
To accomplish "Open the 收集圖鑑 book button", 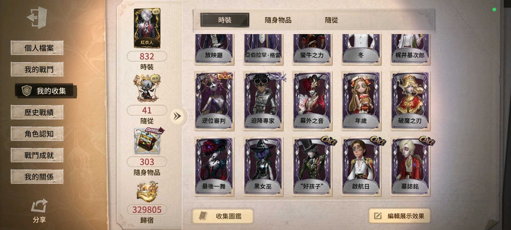I will point(223,216).
